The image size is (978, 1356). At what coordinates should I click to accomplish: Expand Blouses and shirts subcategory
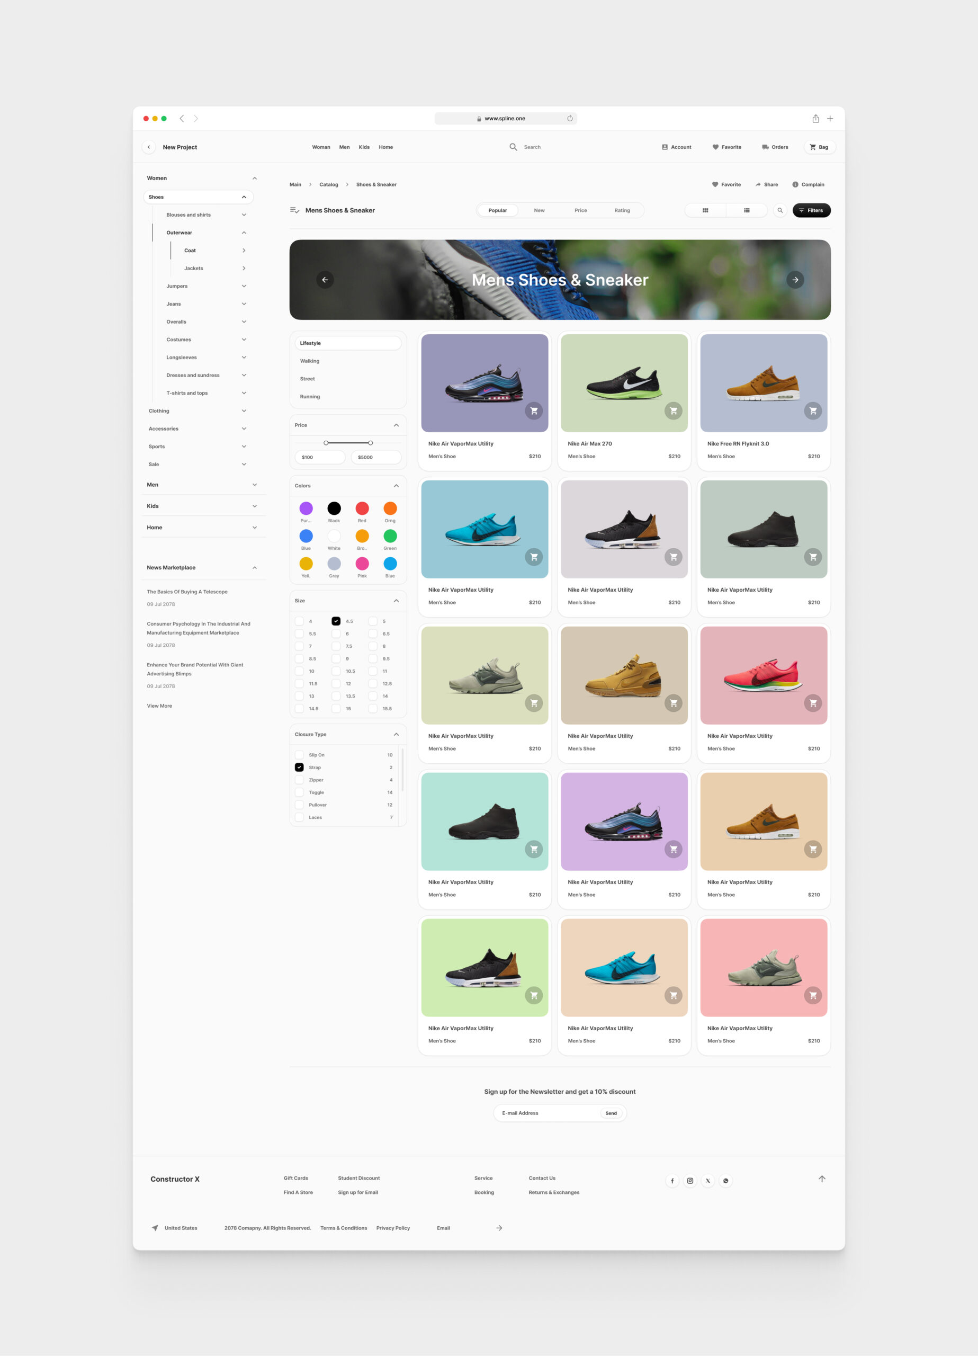pyautogui.click(x=244, y=215)
